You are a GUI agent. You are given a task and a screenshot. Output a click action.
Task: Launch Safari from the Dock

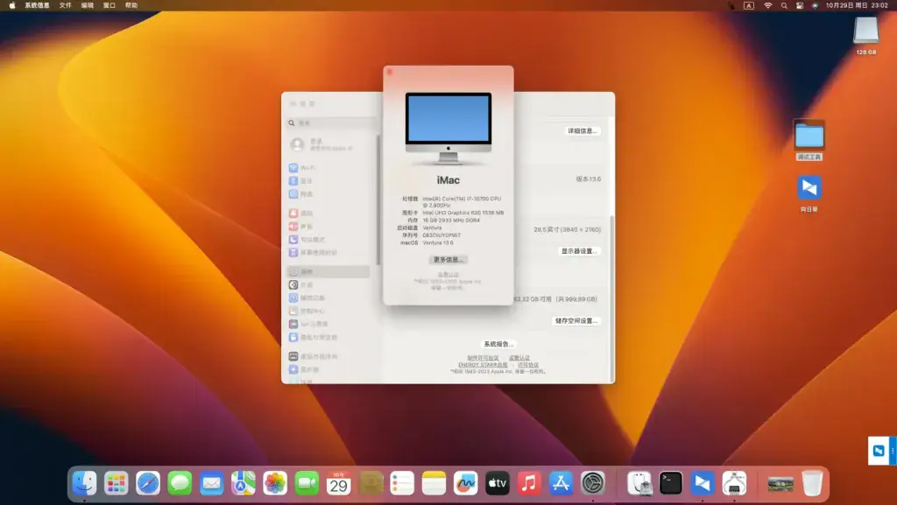tap(147, 483)
